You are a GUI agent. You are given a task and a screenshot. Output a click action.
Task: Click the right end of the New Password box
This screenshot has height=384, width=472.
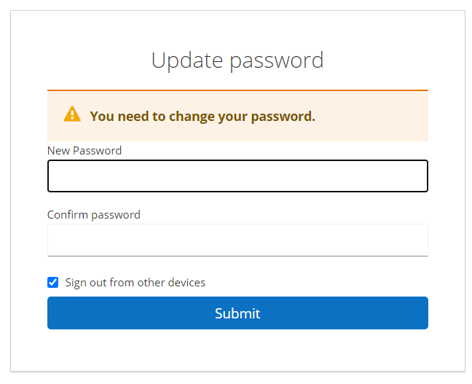click(415, 176)
